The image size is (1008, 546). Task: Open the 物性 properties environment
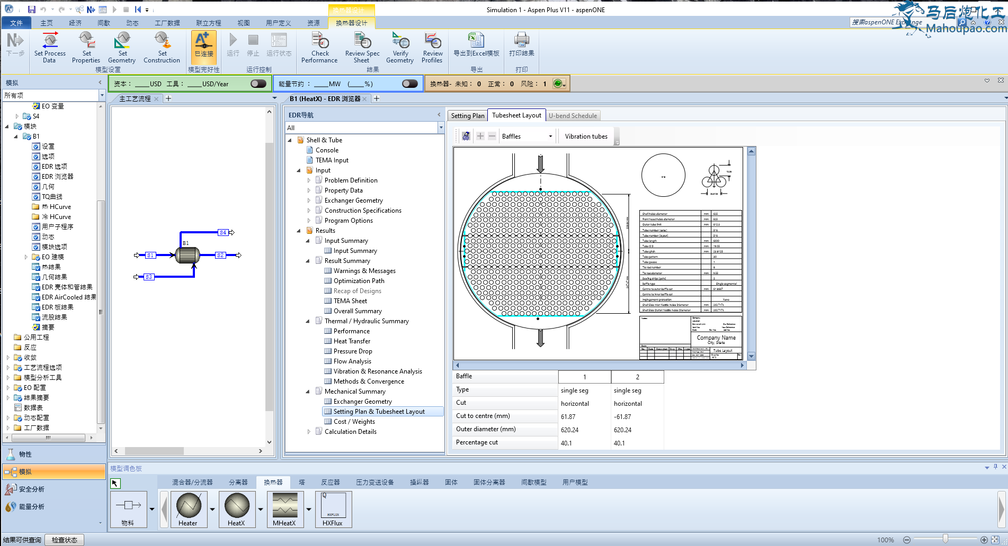coord(53,454)
